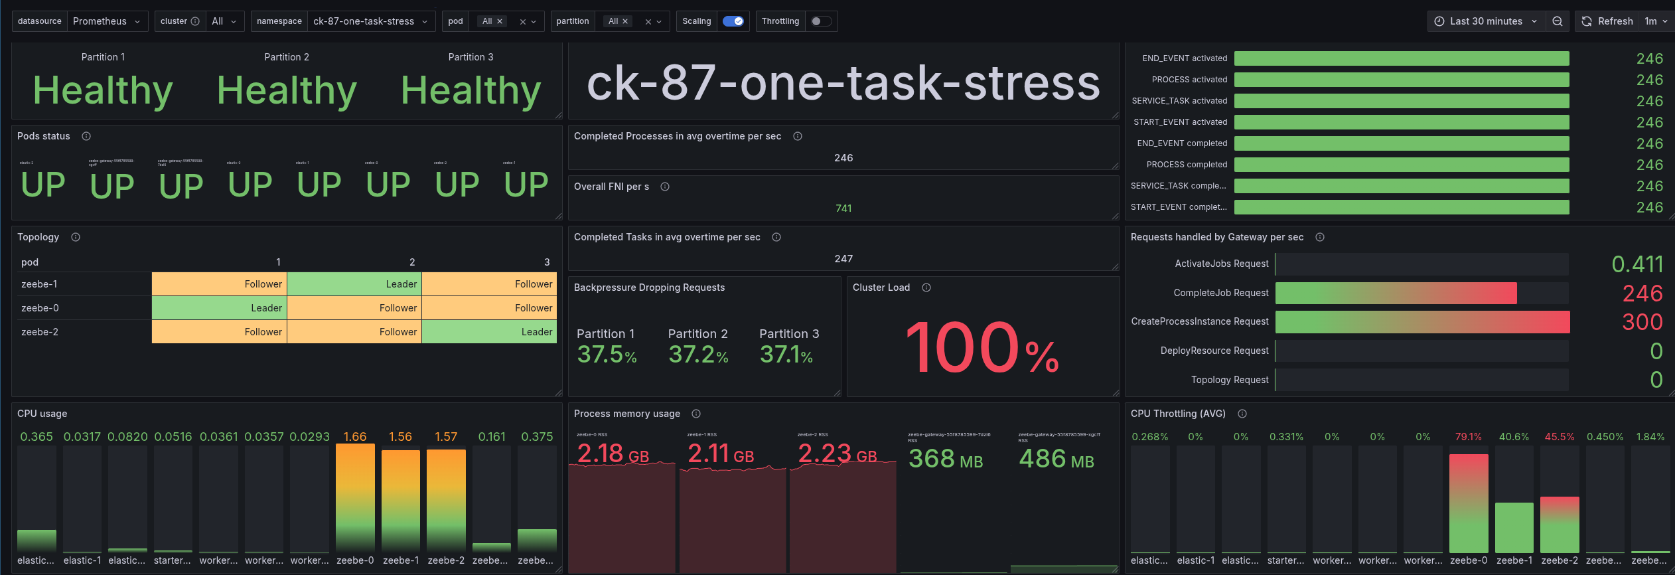The height and width of the screenshot is (575, 1675).
Task: Open the Process memory usage panel title
Action: [x=626, y=414]
